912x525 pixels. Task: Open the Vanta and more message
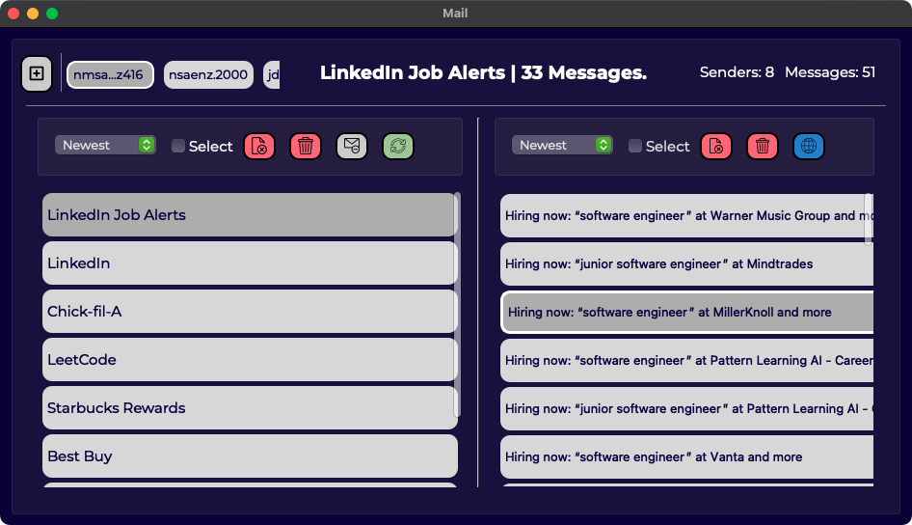click(x=686, y=456)
